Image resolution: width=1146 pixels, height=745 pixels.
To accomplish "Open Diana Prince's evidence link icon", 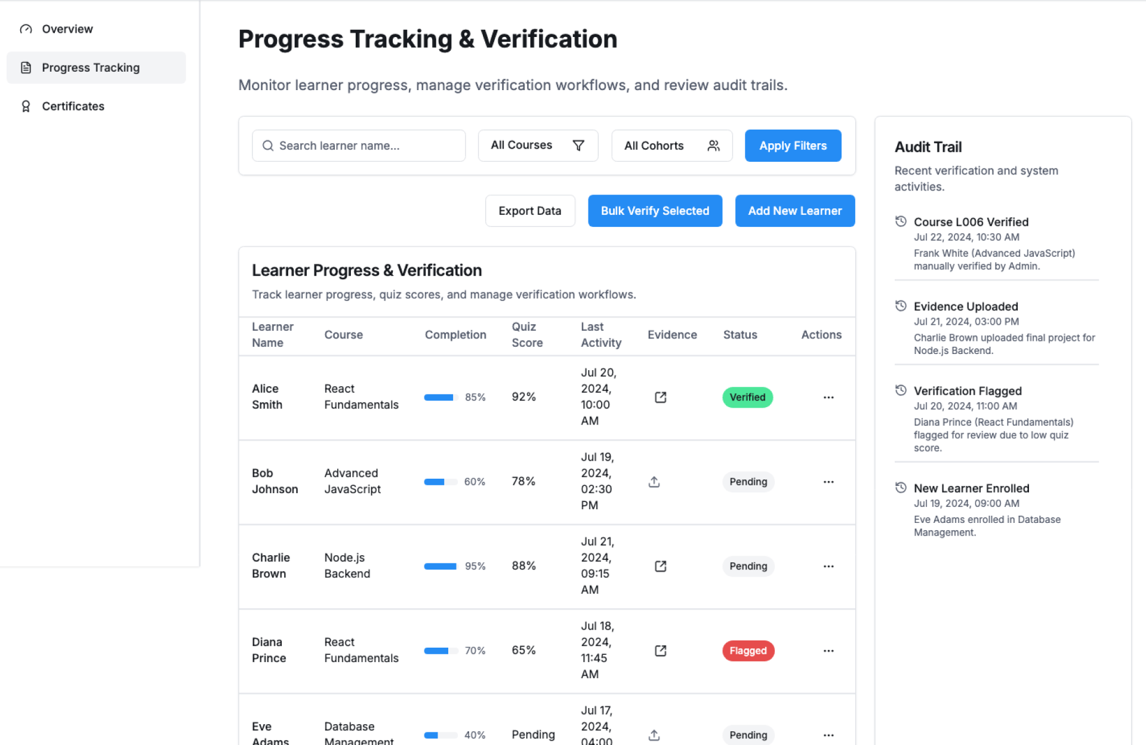I will click(660, 651).
